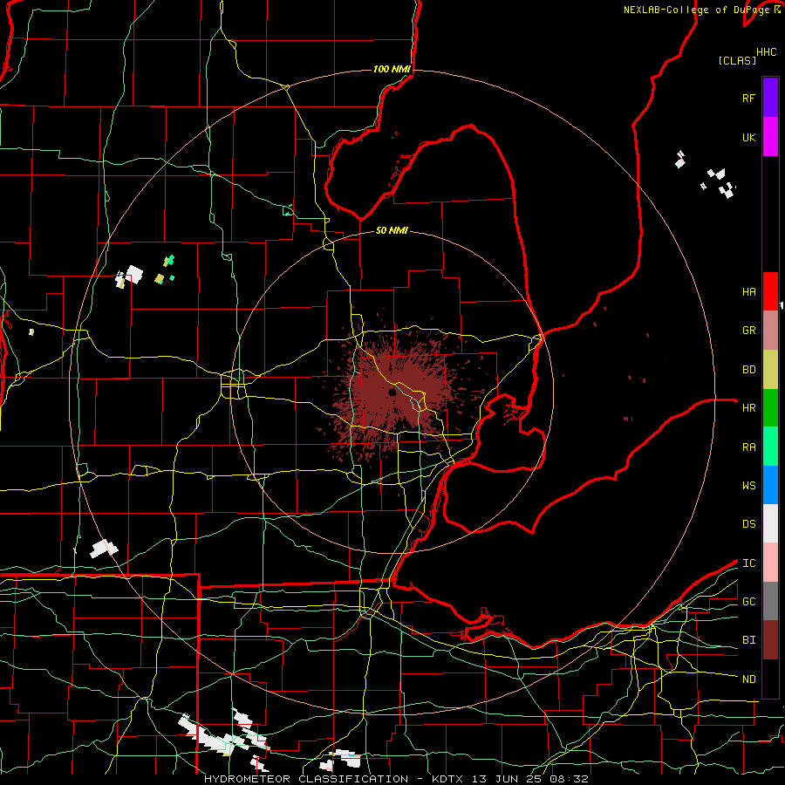This screenshot has height=785, width=785.
Task: Click the GC legend label
Action: (748, 601)
